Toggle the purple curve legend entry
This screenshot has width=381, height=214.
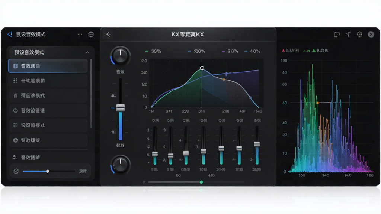pos(230,51)
